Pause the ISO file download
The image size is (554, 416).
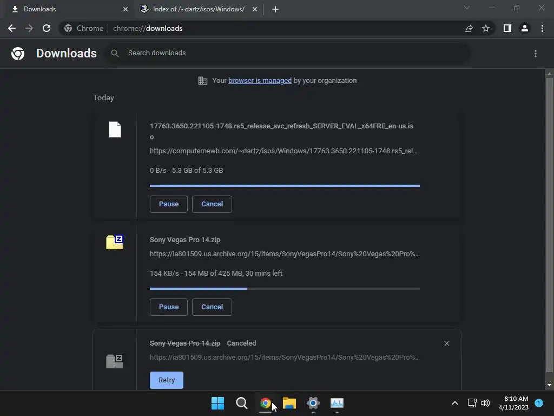click(x=169, y=204)
